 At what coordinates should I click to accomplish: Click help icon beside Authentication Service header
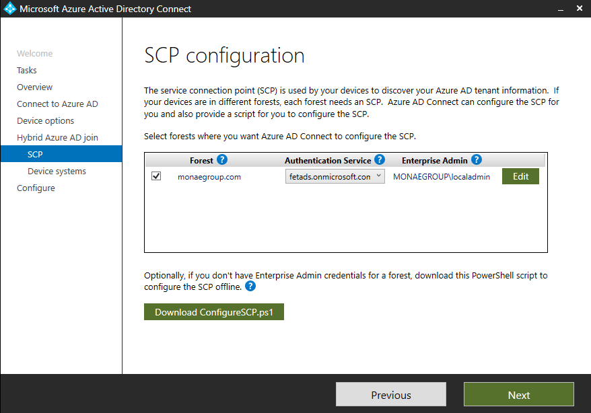coord(380,160)
